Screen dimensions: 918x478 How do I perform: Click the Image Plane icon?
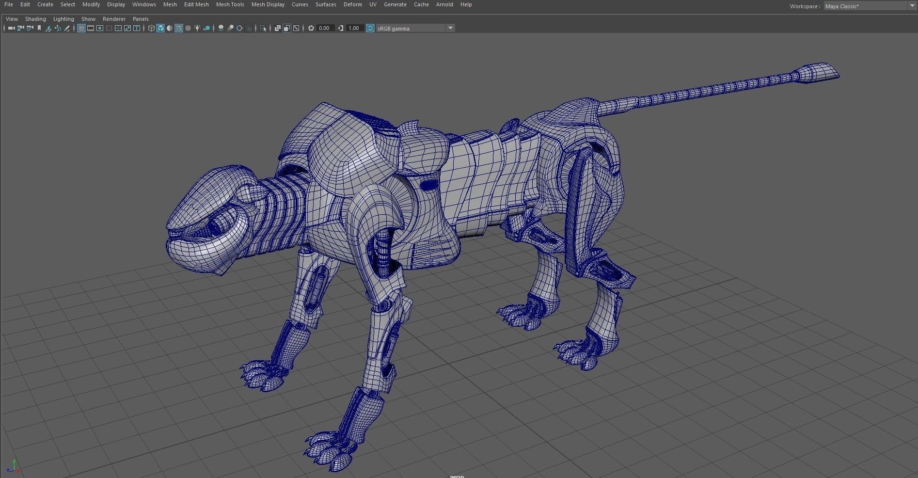click(x=48, y=28)
